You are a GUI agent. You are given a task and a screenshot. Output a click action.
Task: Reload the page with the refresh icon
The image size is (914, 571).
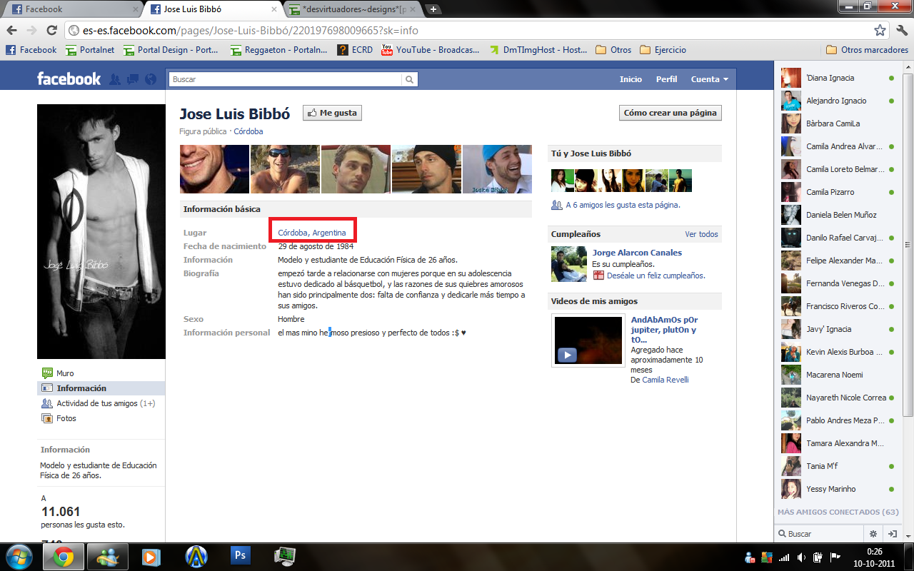(51, 31)
